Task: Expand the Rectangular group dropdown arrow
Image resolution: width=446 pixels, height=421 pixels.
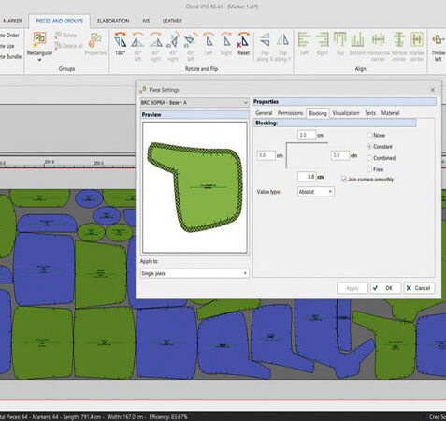Action: click(x=39, y=60)
